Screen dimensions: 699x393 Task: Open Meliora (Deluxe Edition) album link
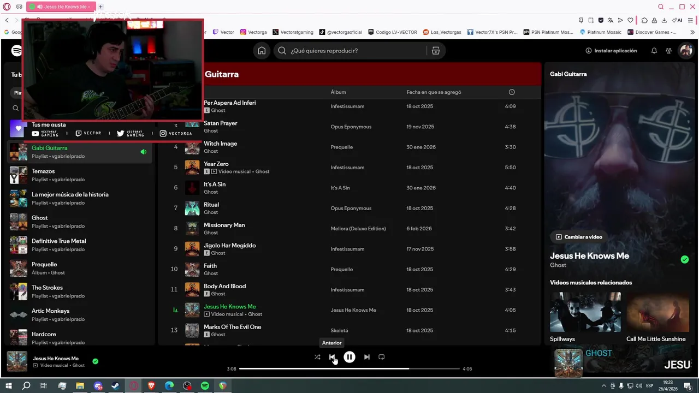(358, 229)
